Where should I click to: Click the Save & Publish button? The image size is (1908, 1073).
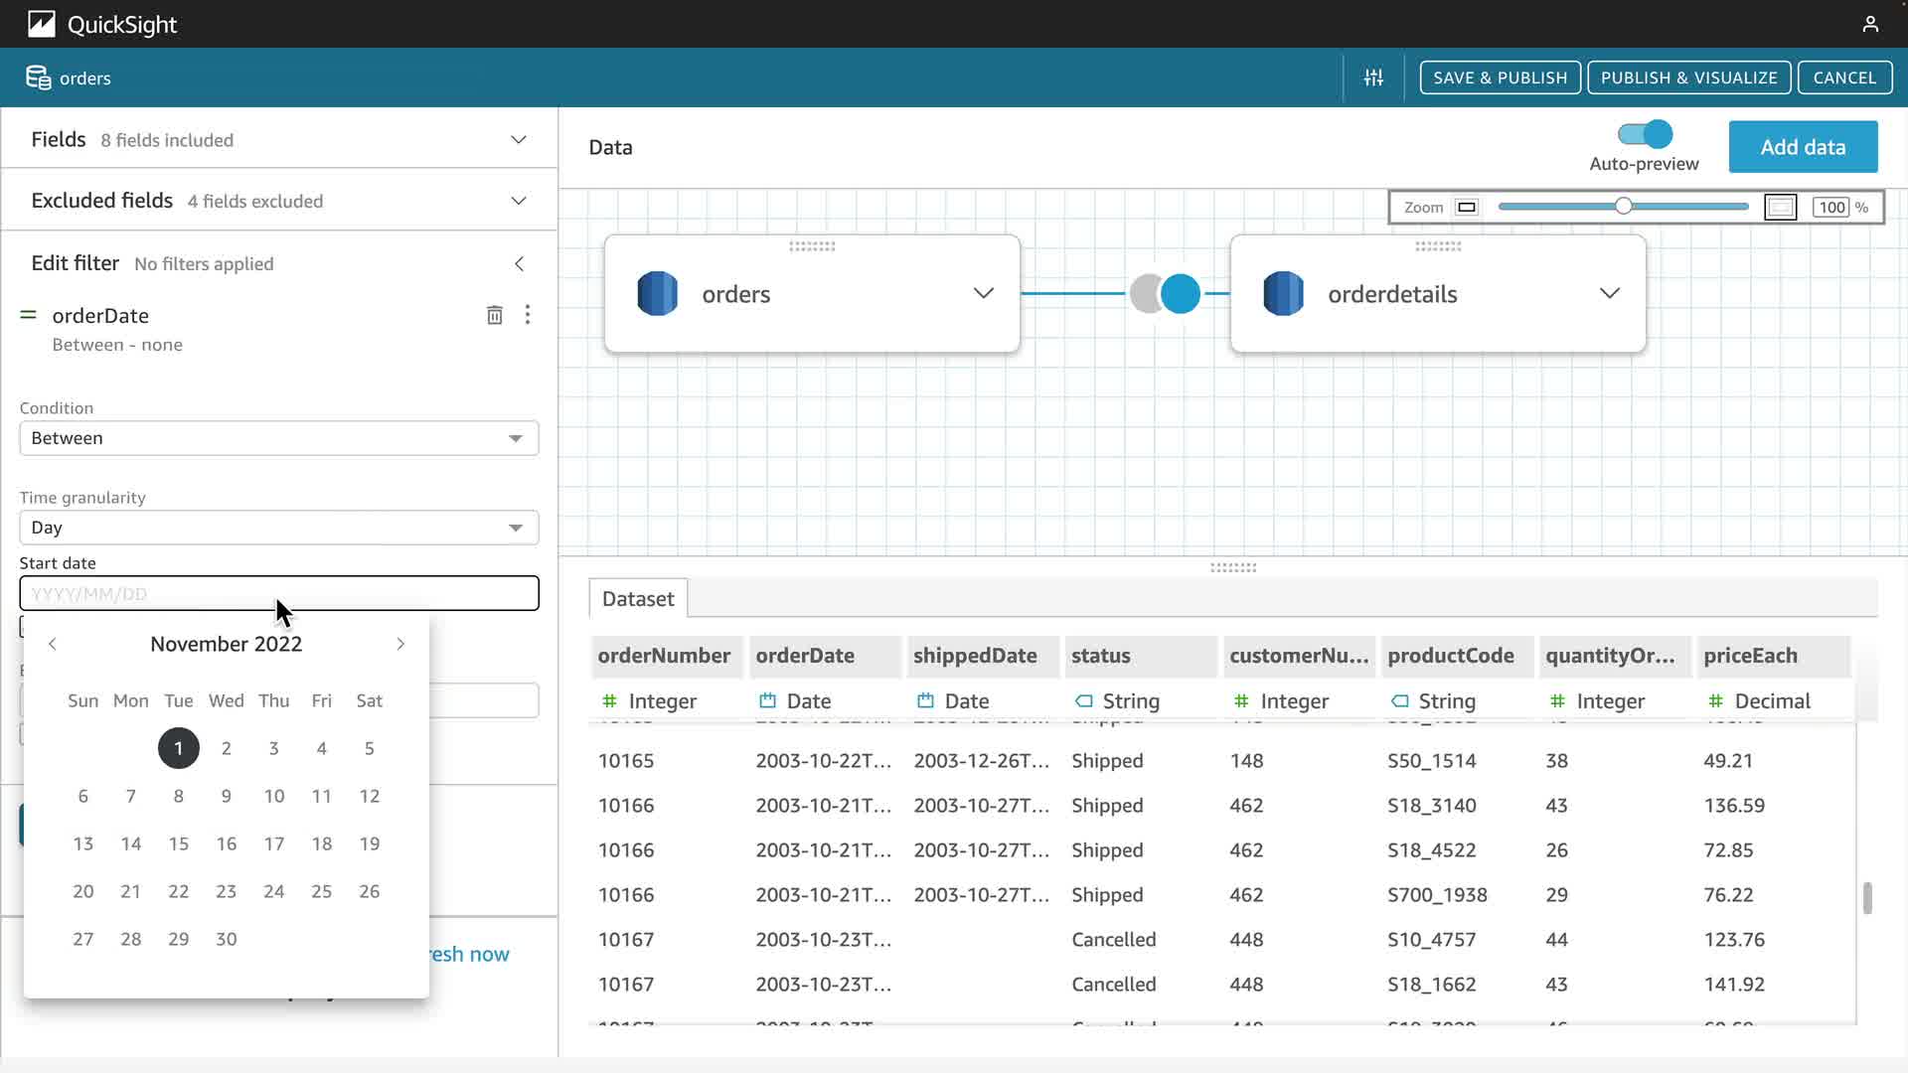[1500, 77]
